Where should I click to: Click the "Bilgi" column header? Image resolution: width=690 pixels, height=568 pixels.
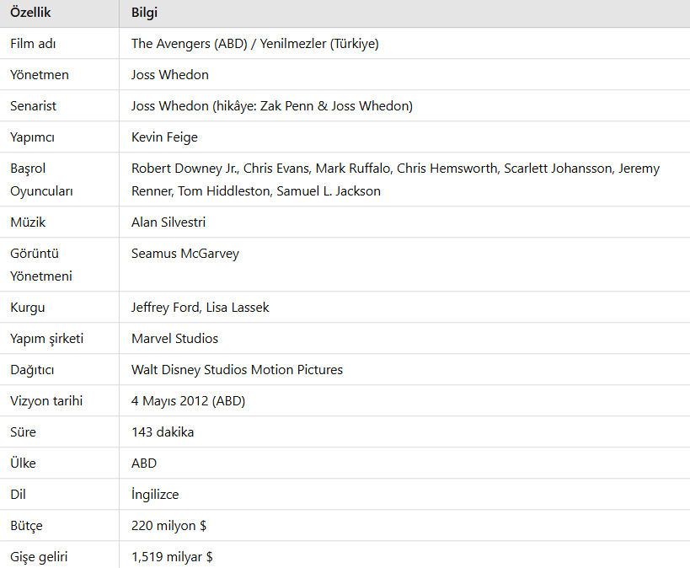pyautogui.click(x=145, y=13)
